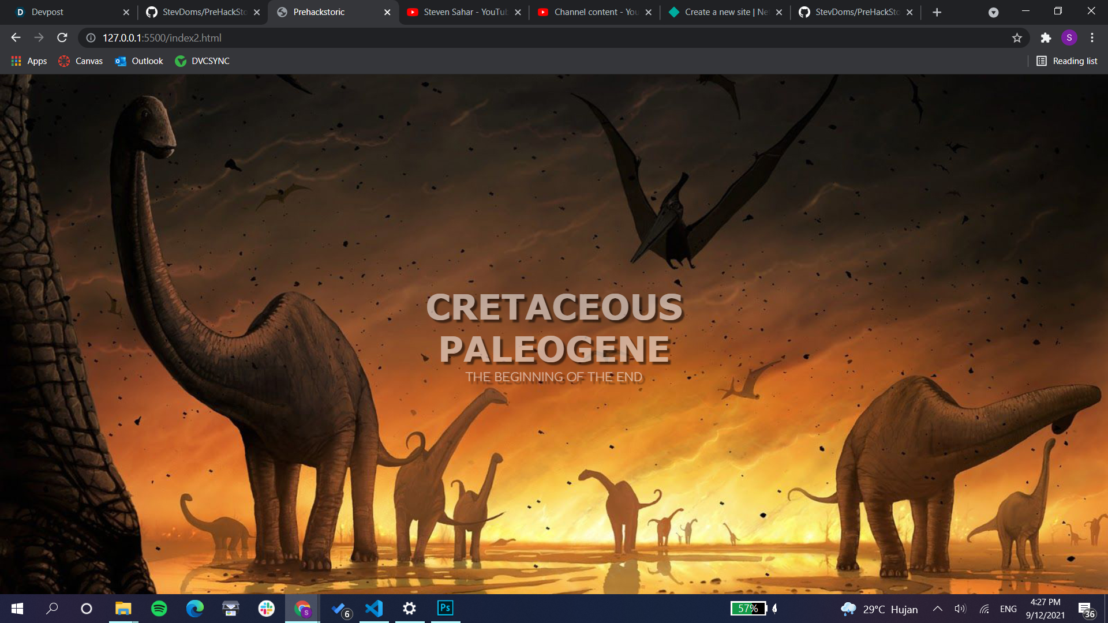Open Spotify from the taskbar
This screenshot has width=1108, height=623.
(159, 608)
